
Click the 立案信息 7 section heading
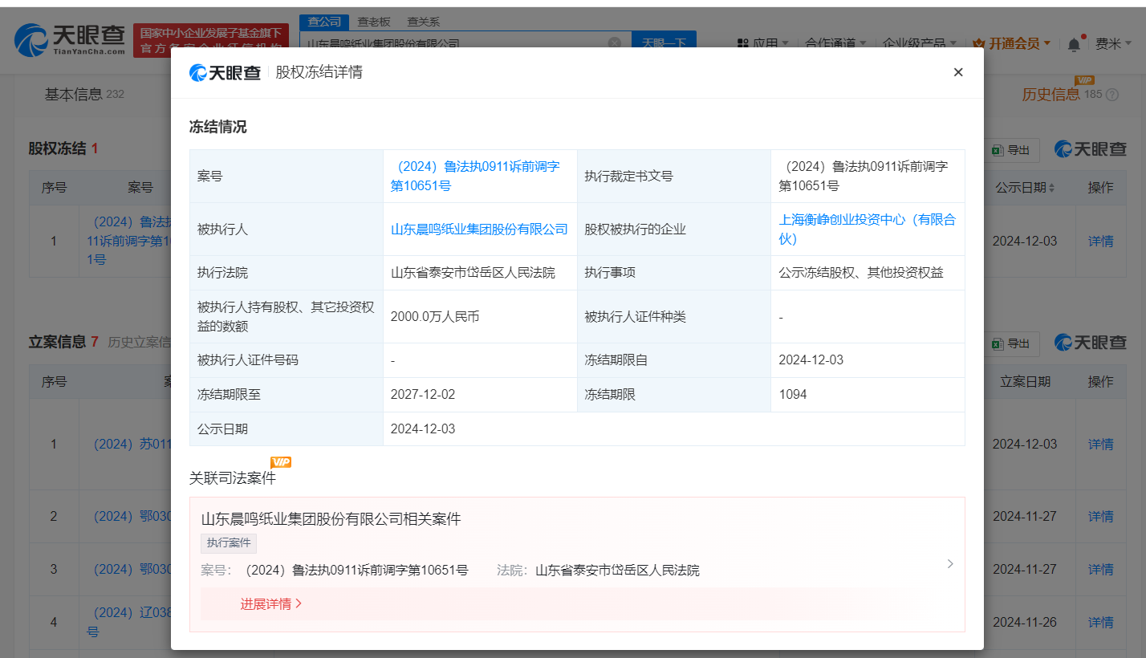(63, 342)
